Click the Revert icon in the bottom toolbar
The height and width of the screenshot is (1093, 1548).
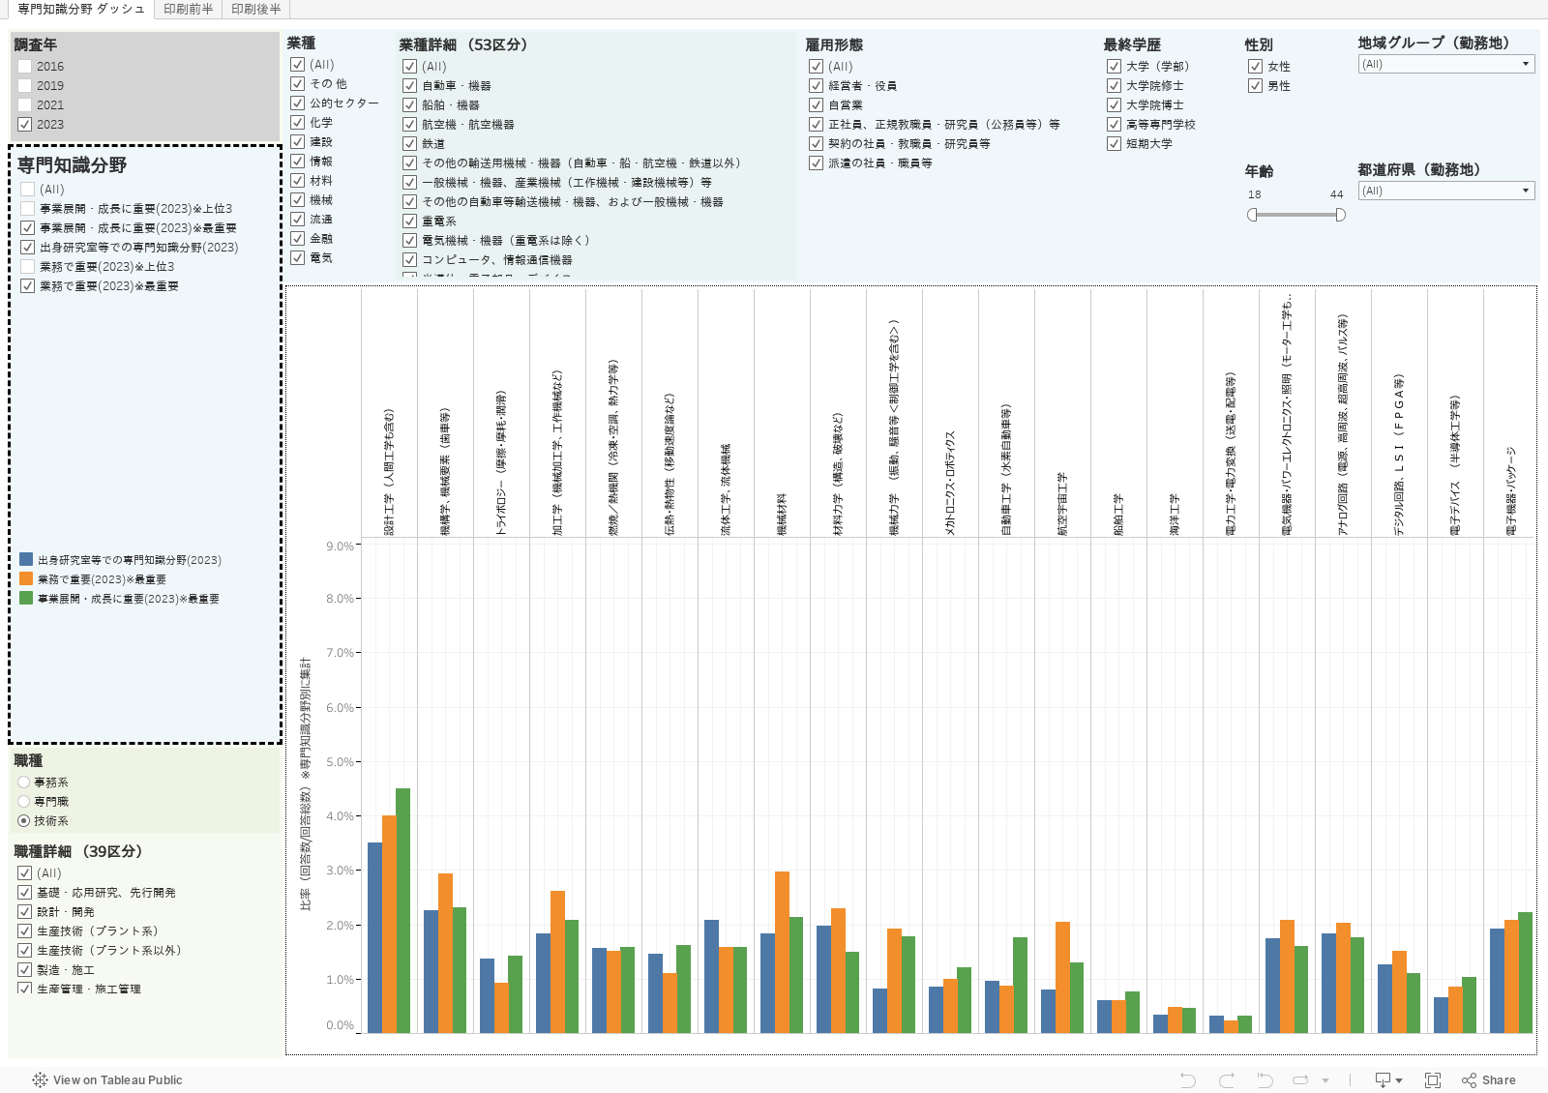[1265, 1080]
